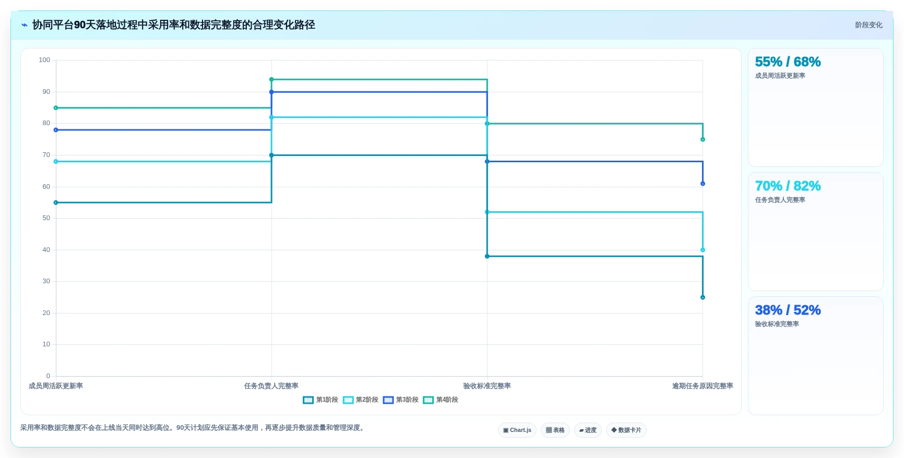Image resolution: width=904 pixels, height=458 pixels.
Task: Click y-axis value 50
Action: (46, 218)
